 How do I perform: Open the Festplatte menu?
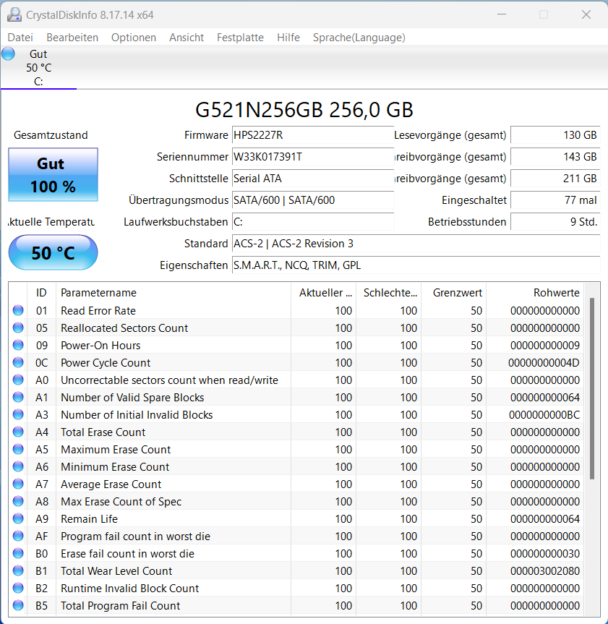tap(240, 38)
